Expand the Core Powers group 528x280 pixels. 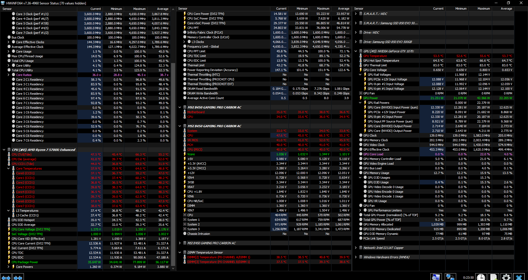8,267
